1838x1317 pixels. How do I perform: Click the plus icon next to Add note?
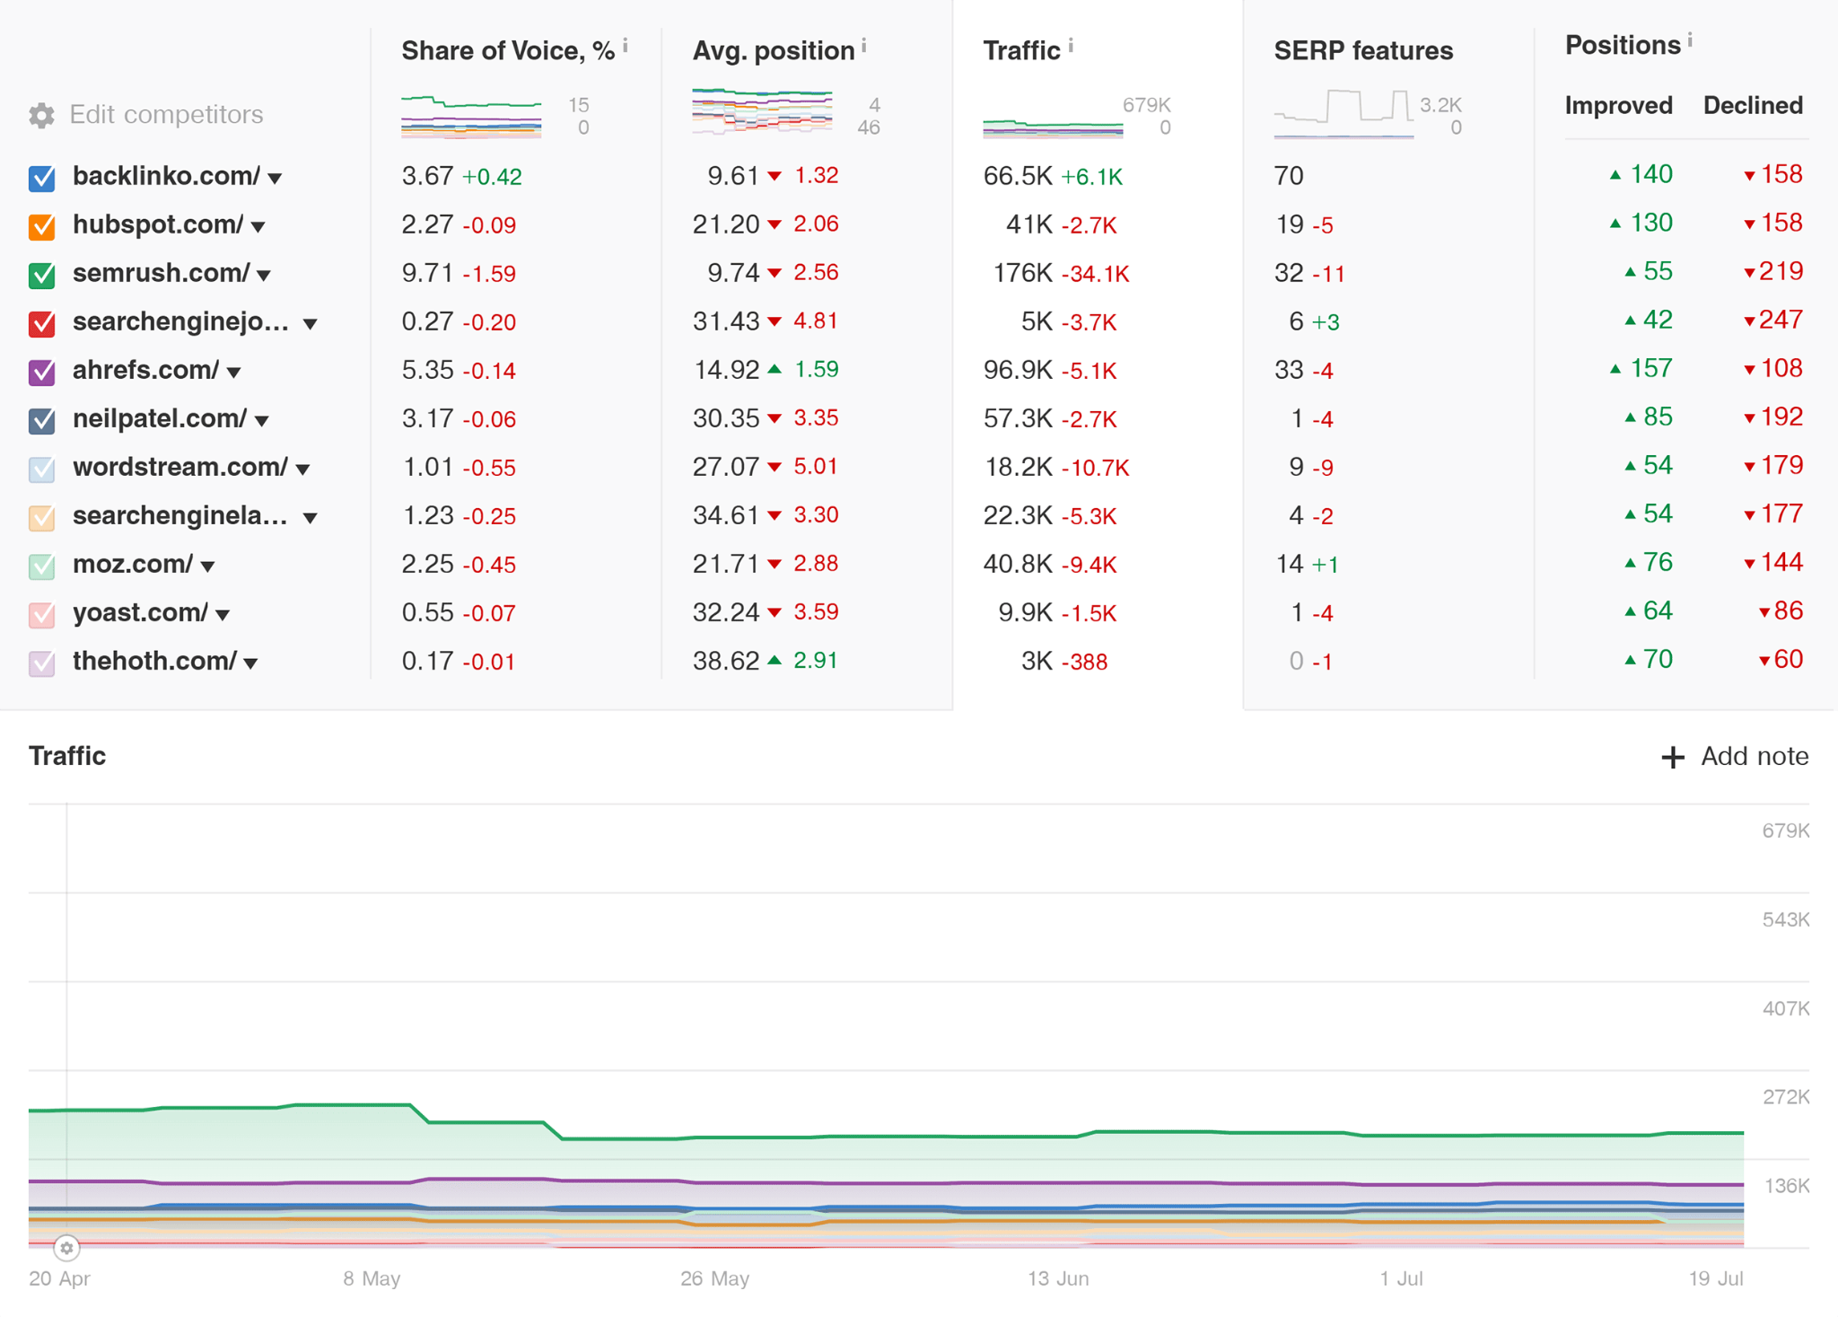[1675, 757]
